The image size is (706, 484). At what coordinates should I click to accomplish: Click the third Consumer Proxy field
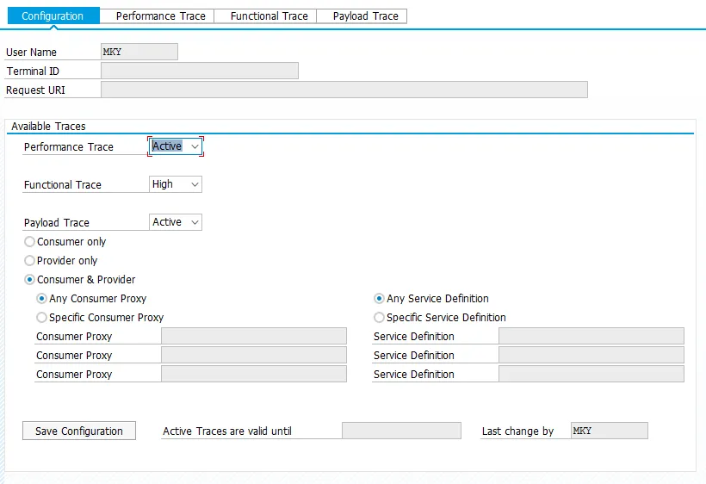254,374
